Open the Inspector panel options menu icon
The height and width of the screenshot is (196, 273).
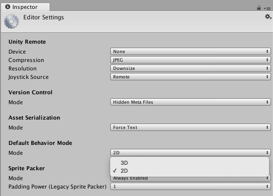point(267,8)
